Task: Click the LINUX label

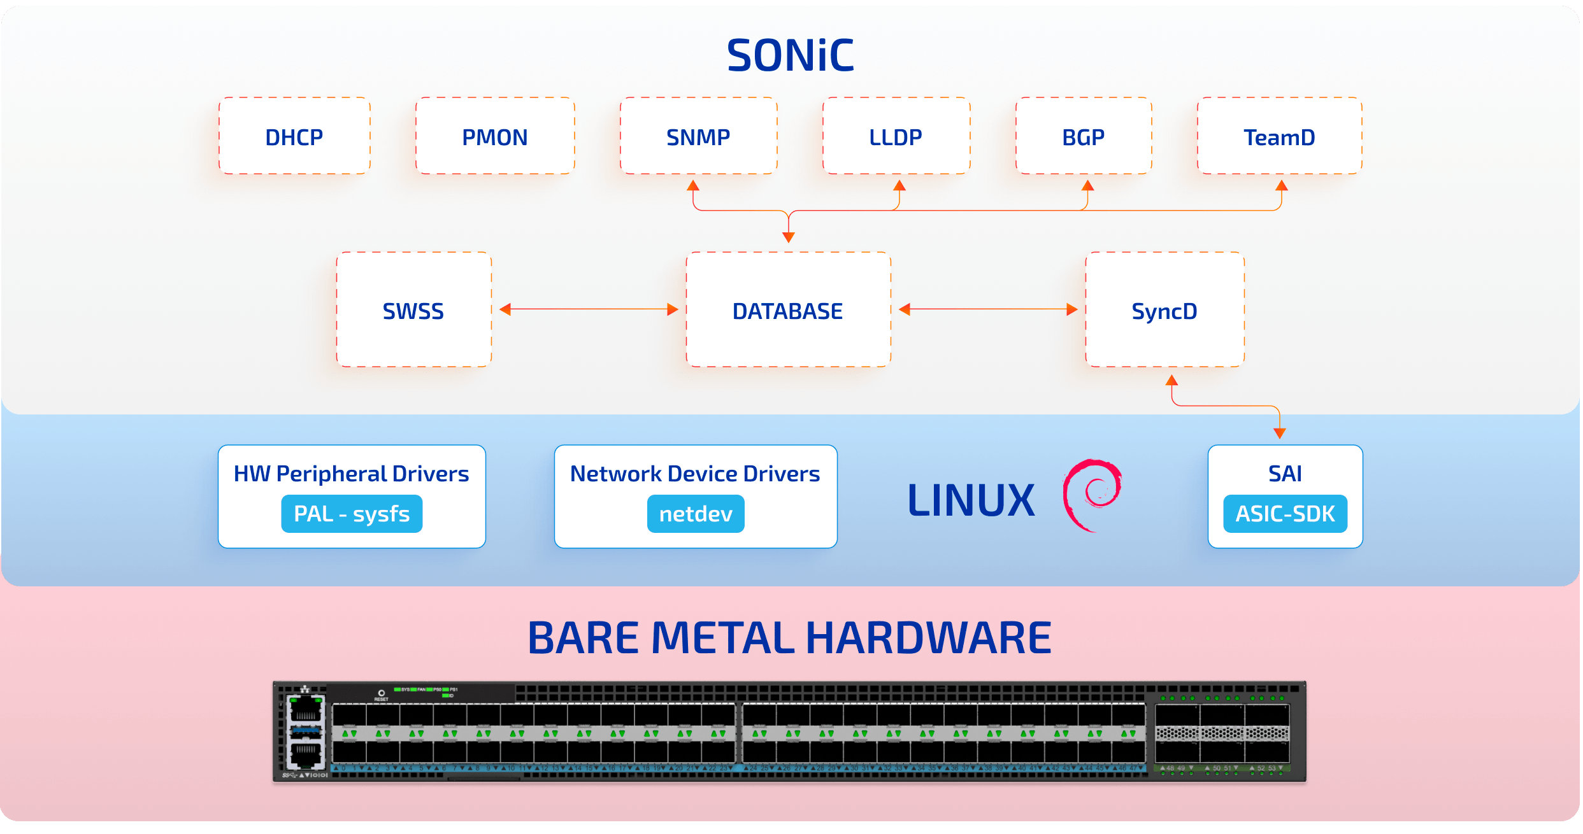Action: (971, 500)
